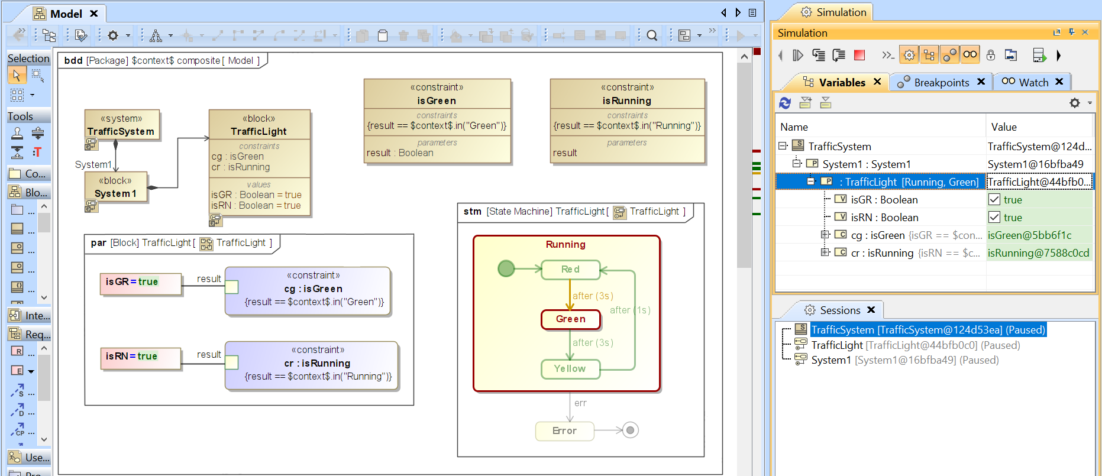
Task: Toggle the glasses Watch pane button
Action: click(970, 54)
